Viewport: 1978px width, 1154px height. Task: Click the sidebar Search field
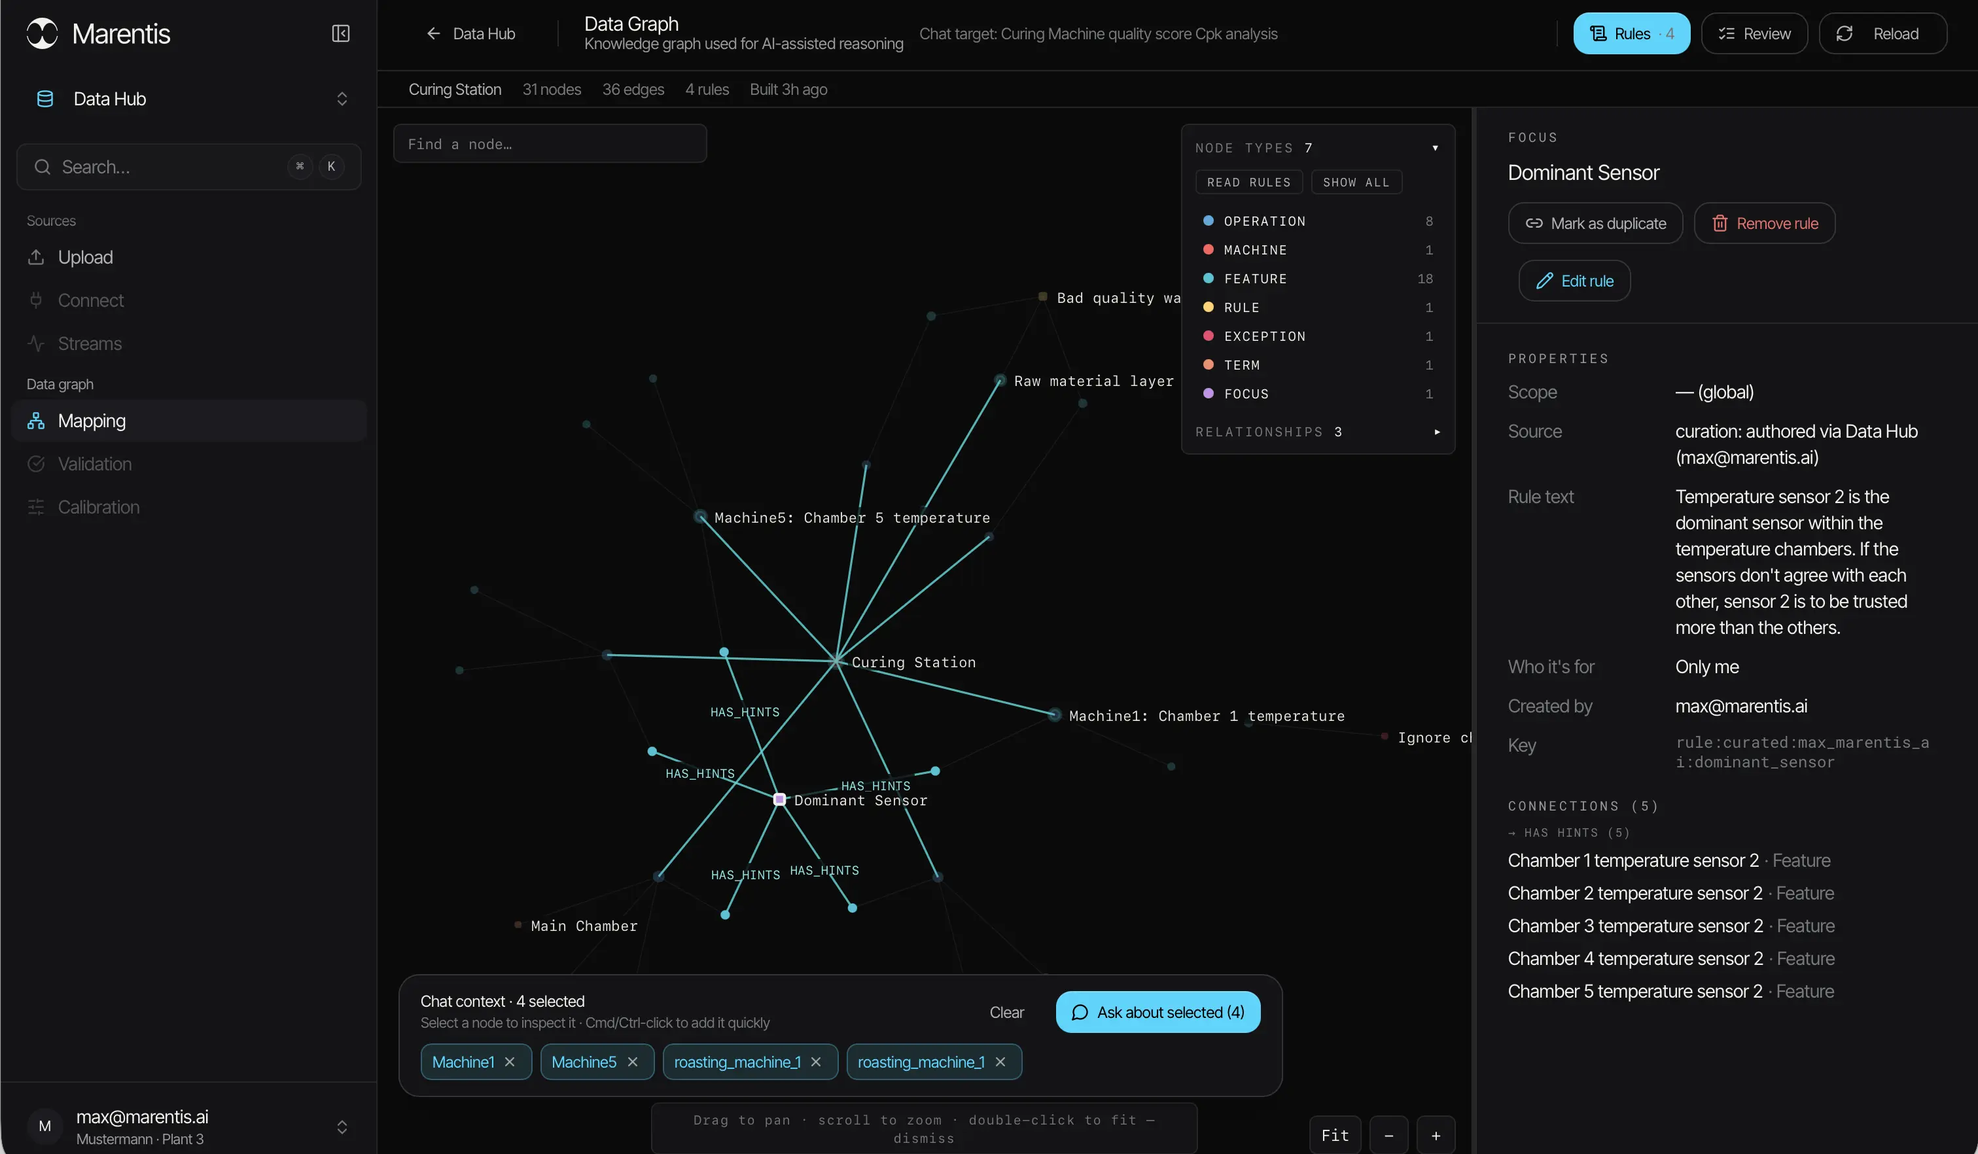coord(188,167)
